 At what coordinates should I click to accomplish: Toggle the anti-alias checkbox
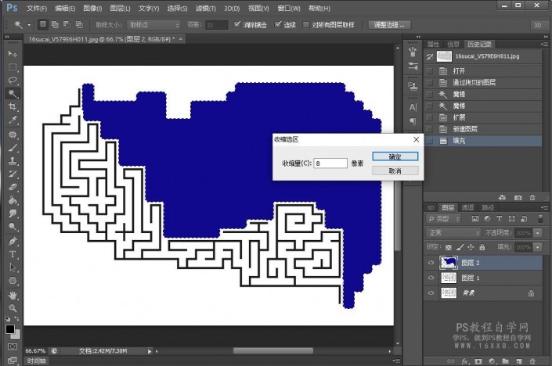coord(237,25)
